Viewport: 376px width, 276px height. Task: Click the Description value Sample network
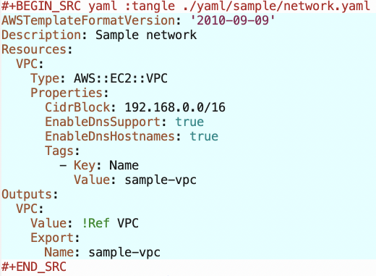coord(146,35)
